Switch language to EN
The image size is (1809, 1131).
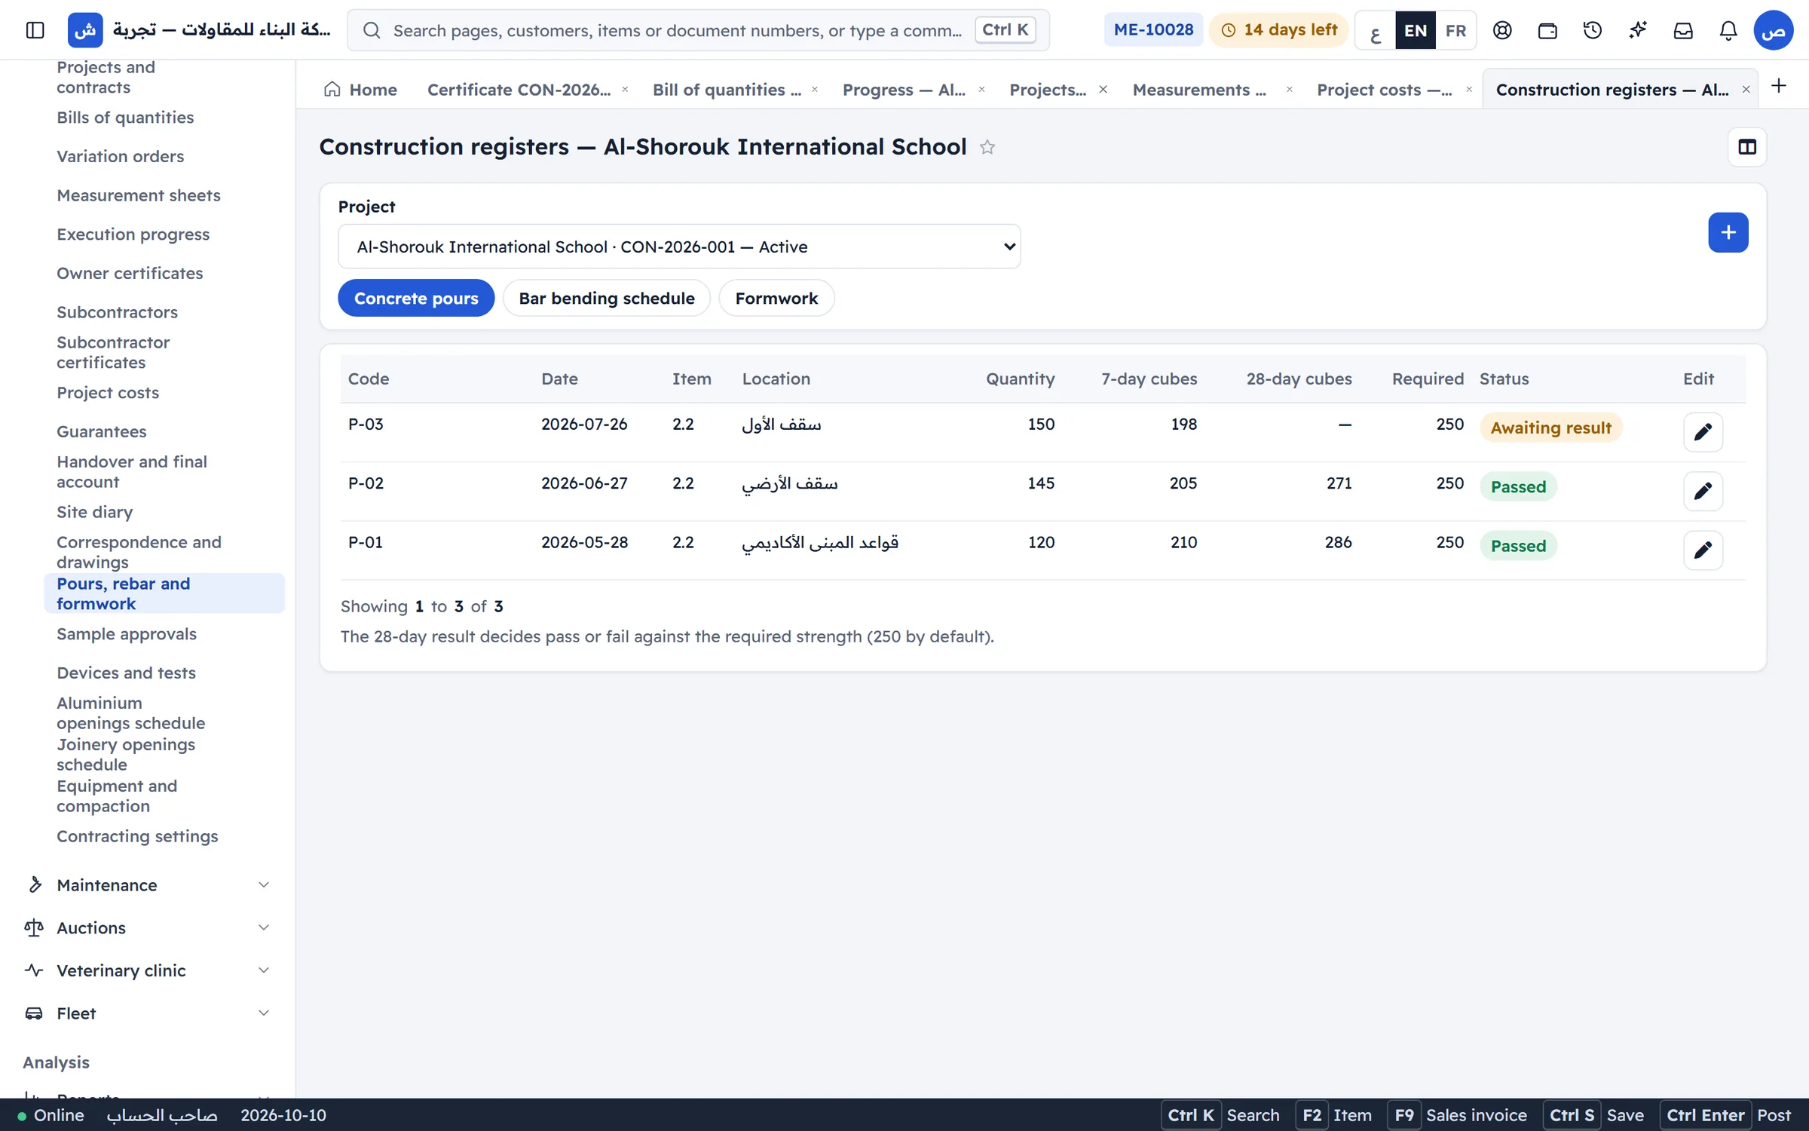(1416, 30)
